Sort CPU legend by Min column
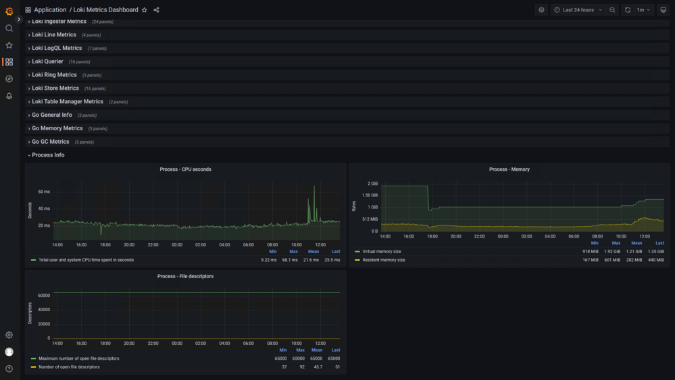The height and width of the screenshot is (380, 675). pos(273,252)
